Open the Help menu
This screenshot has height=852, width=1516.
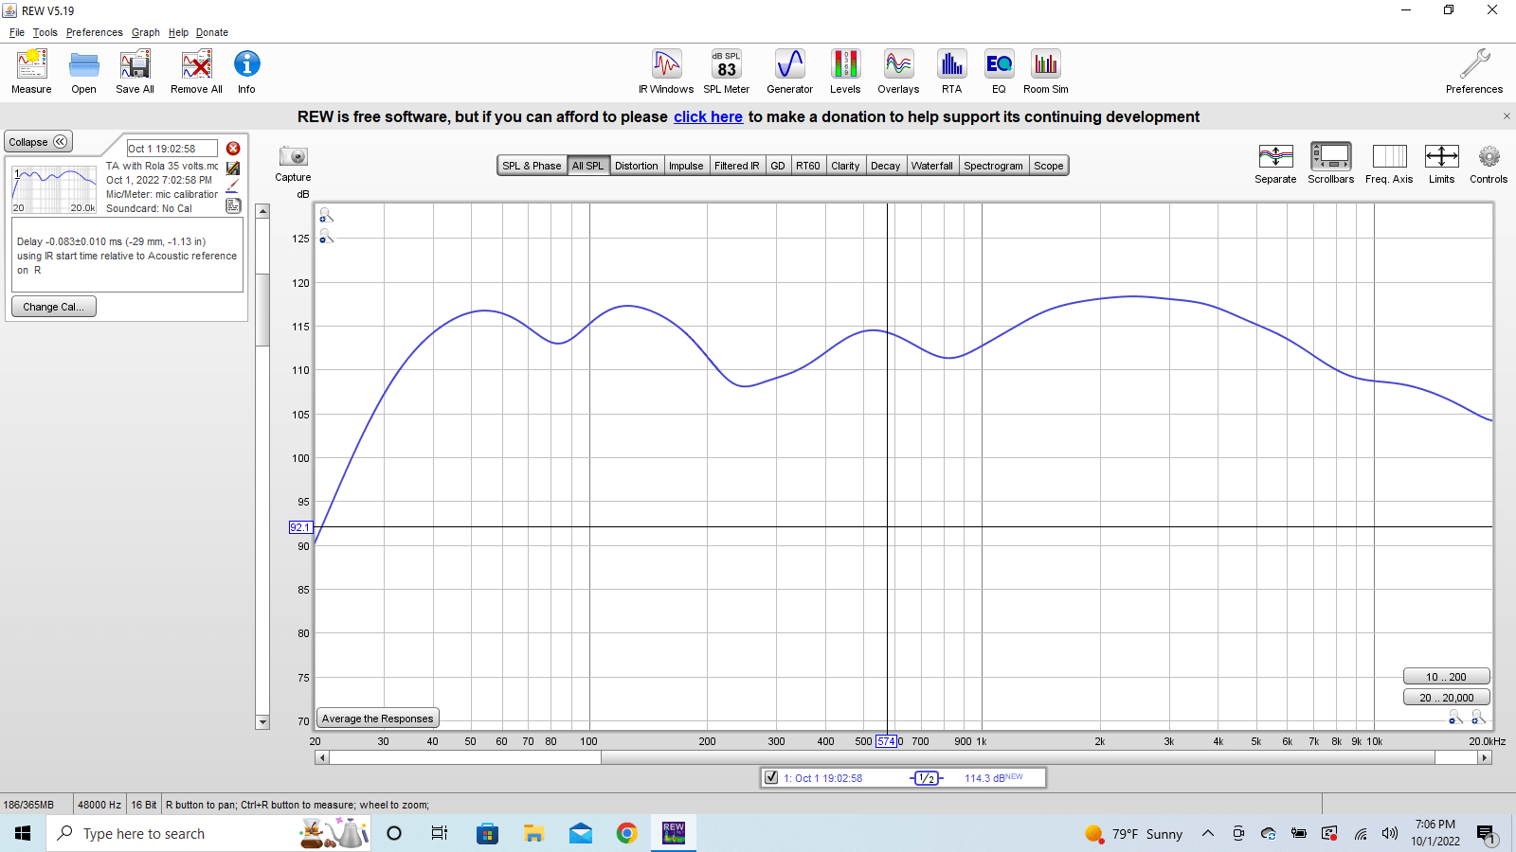(178, 32)
